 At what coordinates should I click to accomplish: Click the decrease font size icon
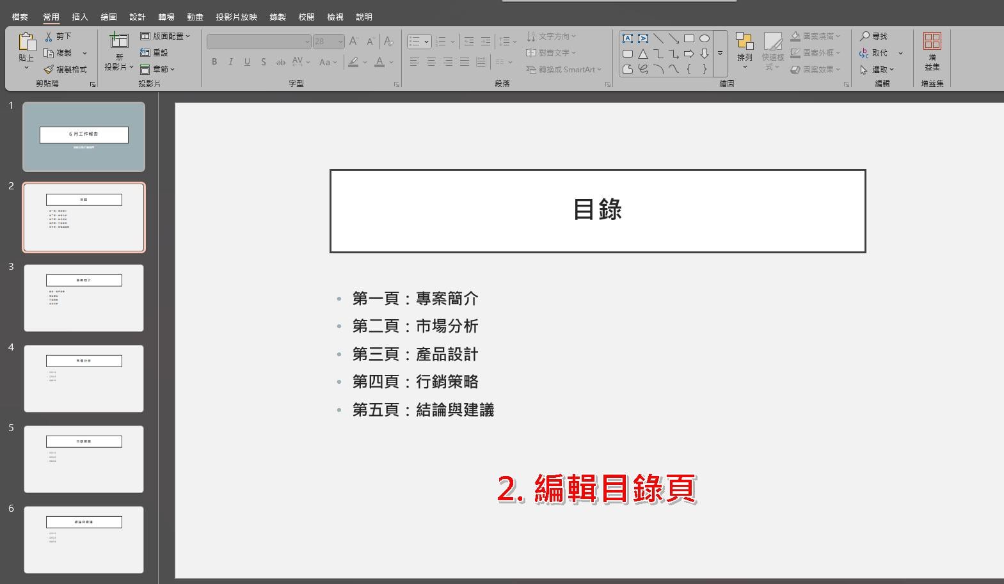coord(371,42)
